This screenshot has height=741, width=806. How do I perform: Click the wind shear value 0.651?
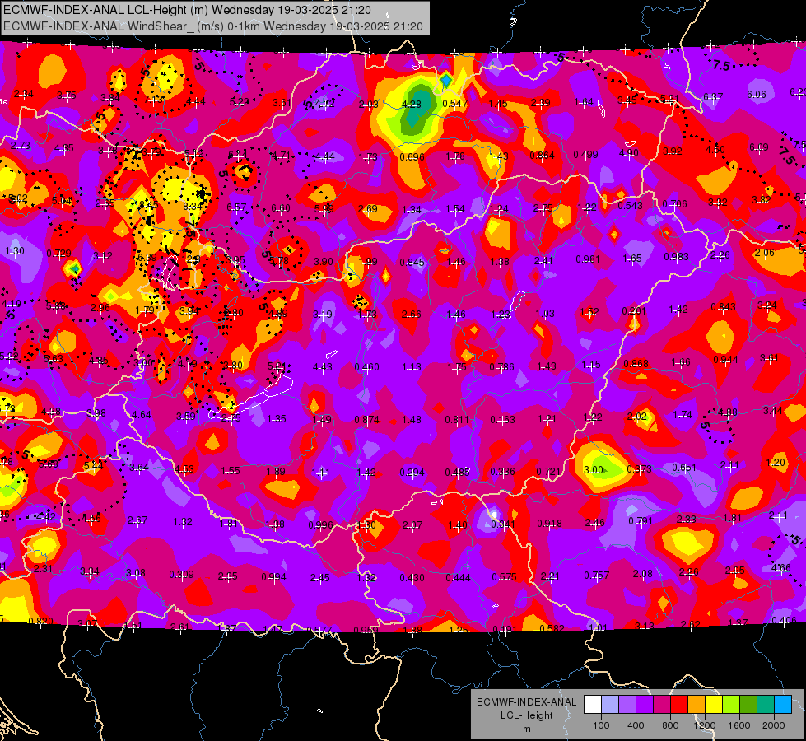684,468
